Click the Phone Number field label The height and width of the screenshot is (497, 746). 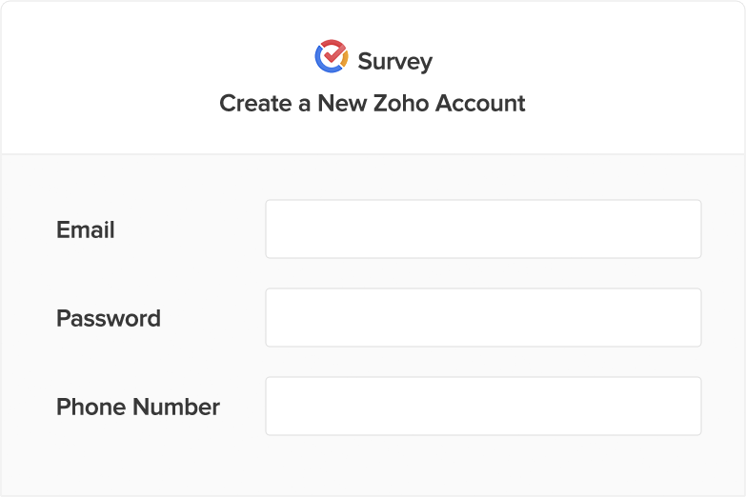[138, 408]
